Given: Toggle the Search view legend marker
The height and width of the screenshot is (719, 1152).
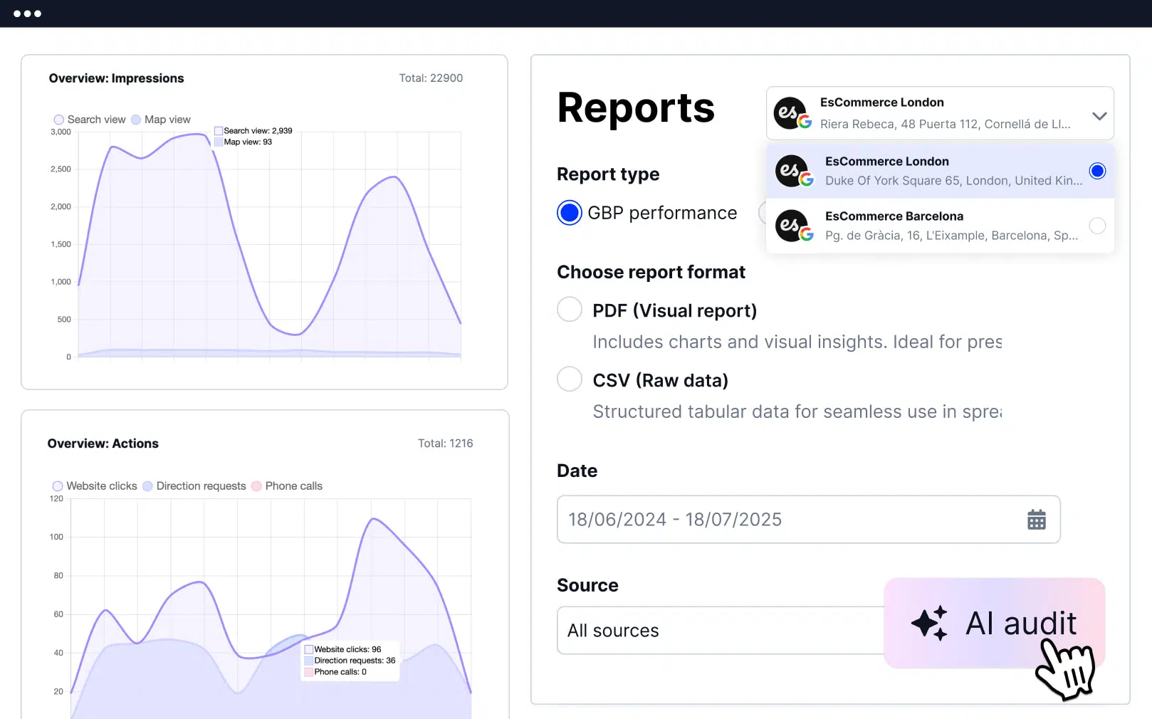Looking at the screenshot, I should click(59, 120).
